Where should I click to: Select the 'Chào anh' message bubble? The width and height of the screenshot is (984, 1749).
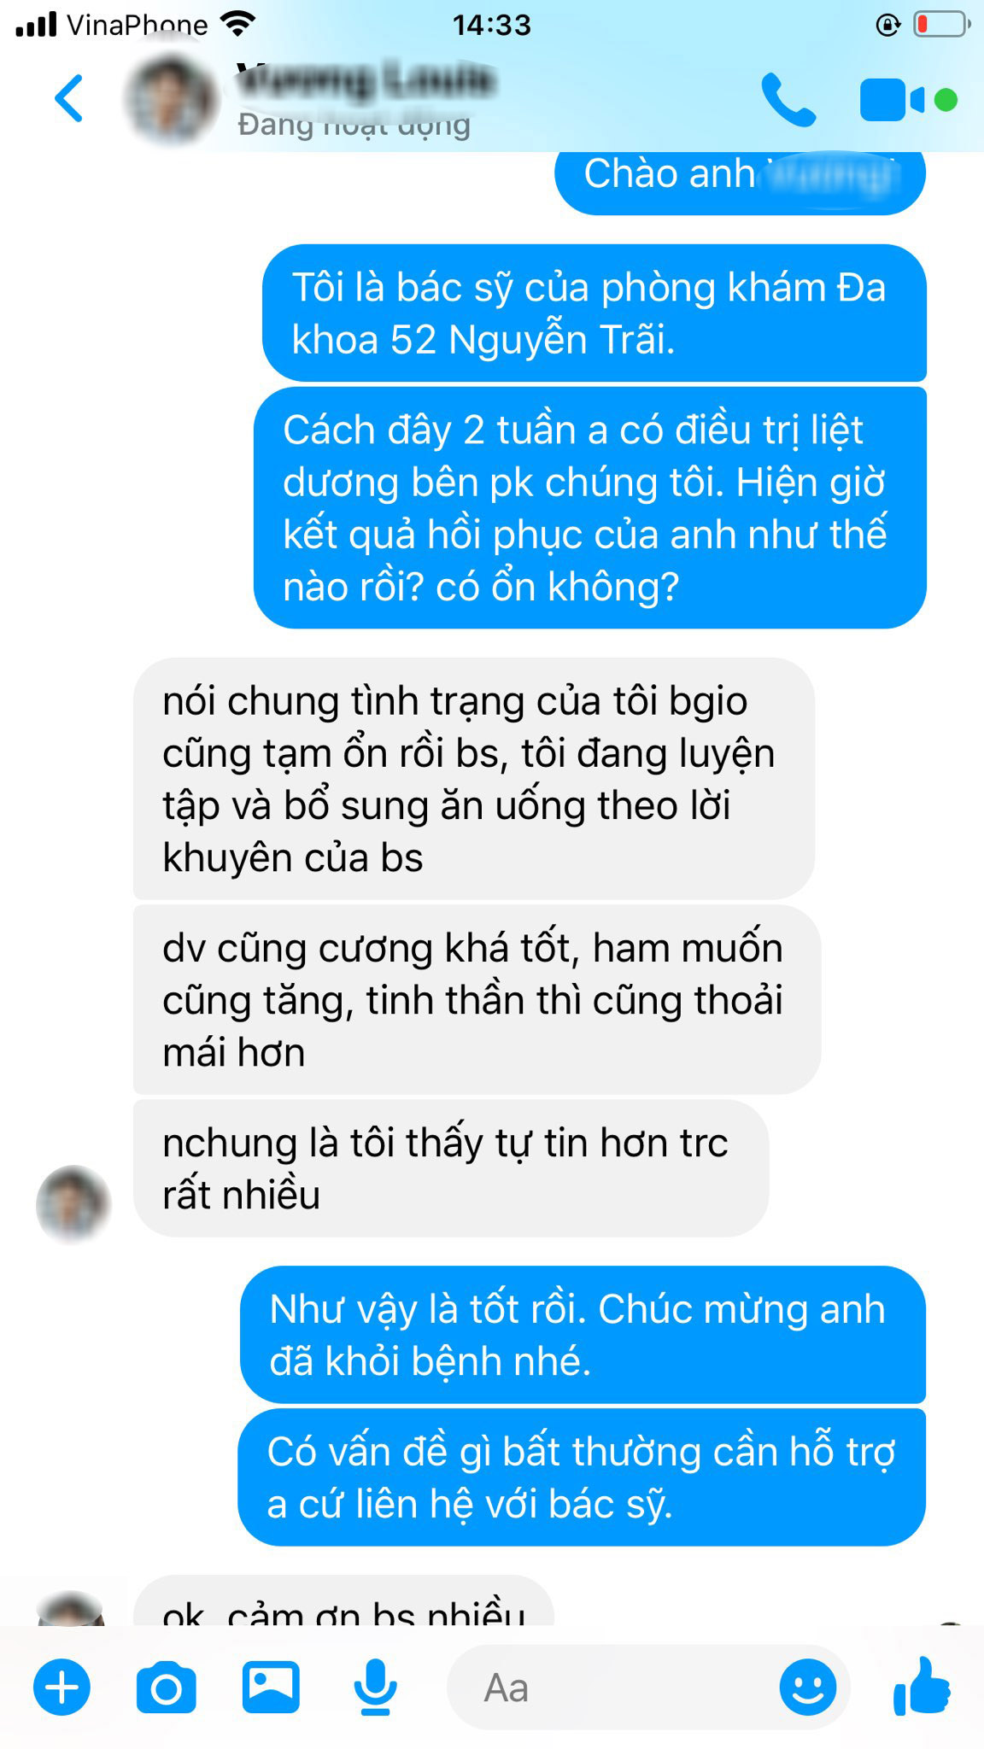click(x=740, y=174)
